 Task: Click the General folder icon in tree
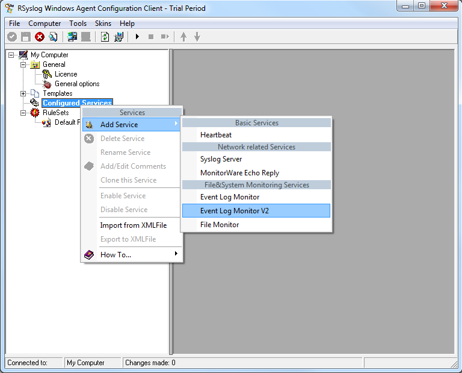point(35,64)
